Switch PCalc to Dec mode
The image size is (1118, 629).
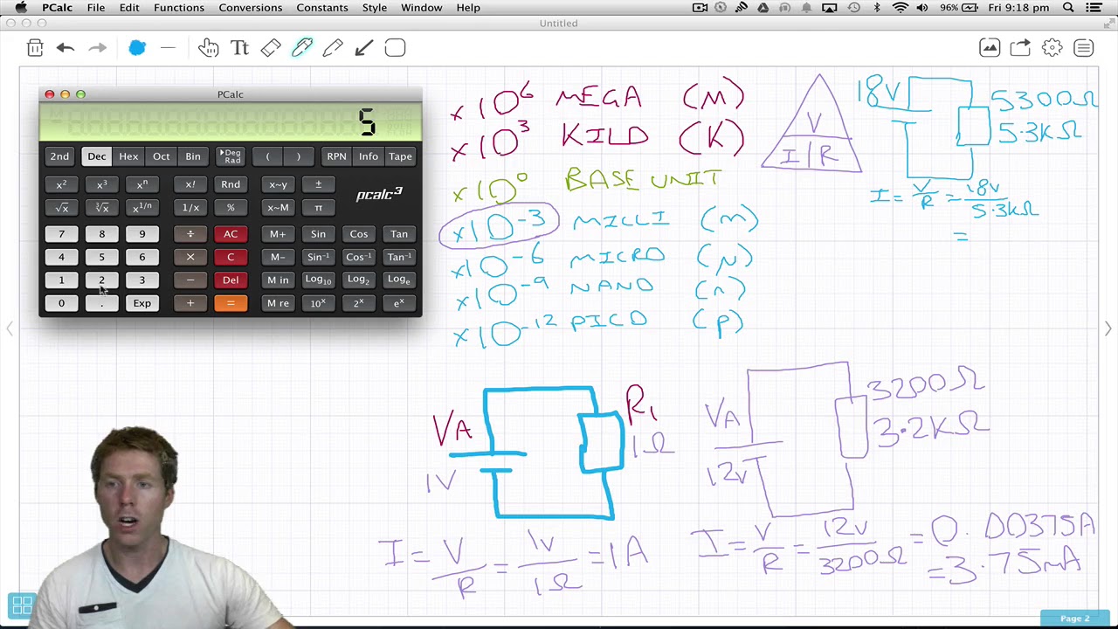coord(96,156)
